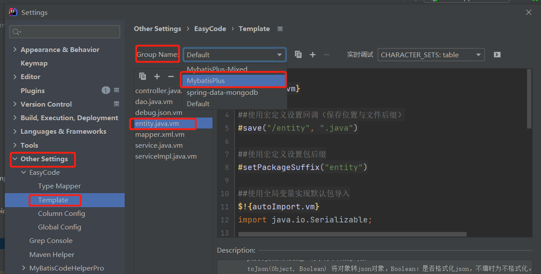Add a new template group
Image resolution: width=541 pixels, height=274 pixels.
(x=313, y=55)
